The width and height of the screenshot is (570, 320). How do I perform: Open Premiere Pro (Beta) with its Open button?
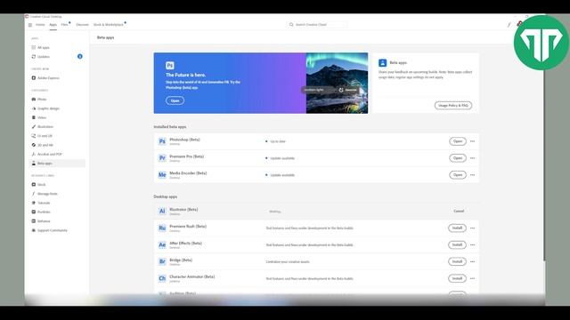click(x=457, y=158)
